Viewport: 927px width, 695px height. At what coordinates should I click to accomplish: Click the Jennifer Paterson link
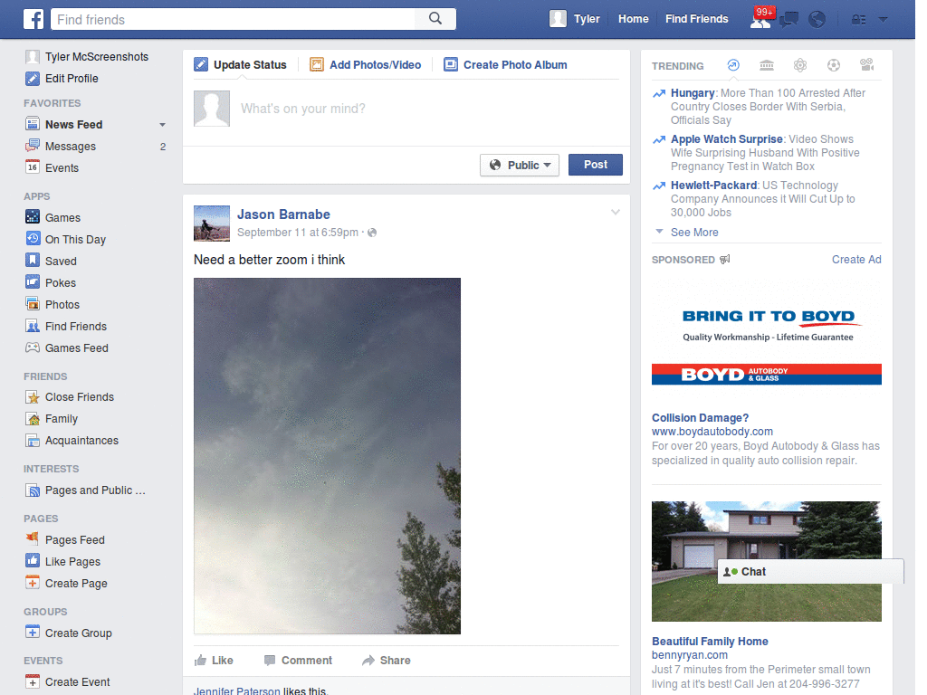pyautogui.click(x=237, y=690)
